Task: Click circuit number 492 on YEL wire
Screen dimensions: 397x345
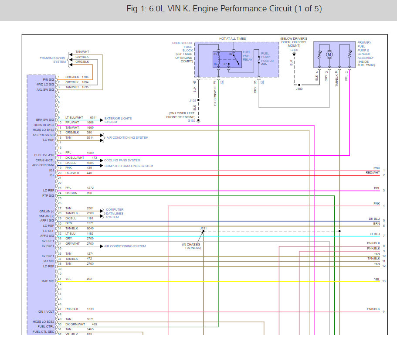Action: (89, 279)
